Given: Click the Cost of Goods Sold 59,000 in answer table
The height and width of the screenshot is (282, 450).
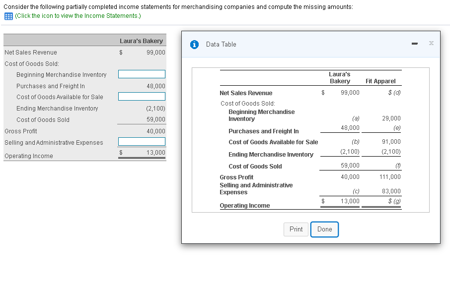Looking at the screenshot, I should pyautogui.click(x=156, y=119).
